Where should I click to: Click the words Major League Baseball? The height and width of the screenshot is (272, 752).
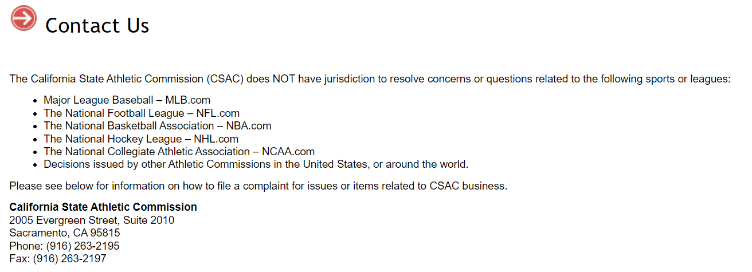[98, 100]
